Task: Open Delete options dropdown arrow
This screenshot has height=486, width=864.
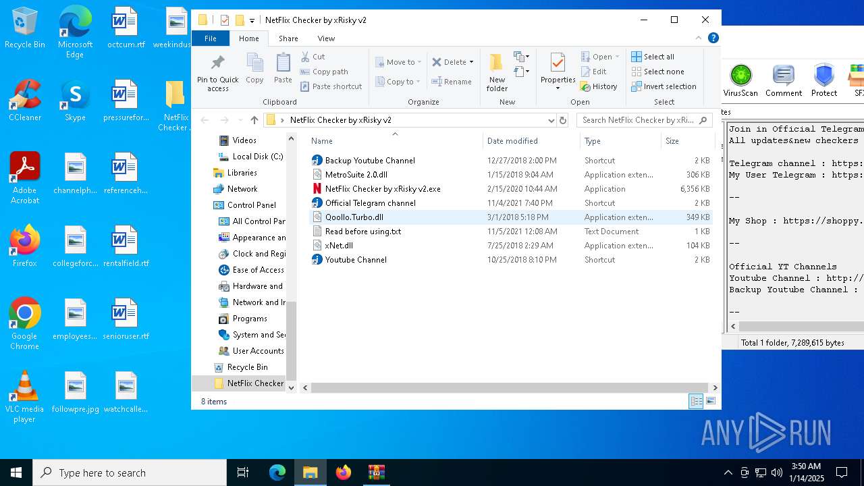Action: pos(471,62)
